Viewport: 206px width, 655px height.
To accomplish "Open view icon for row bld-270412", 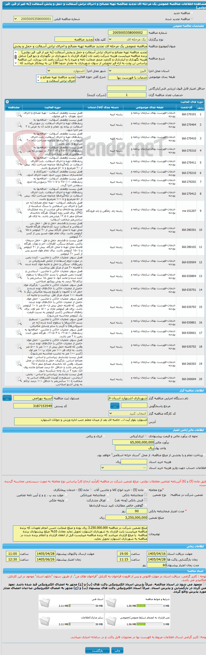I will click(18, 194).
